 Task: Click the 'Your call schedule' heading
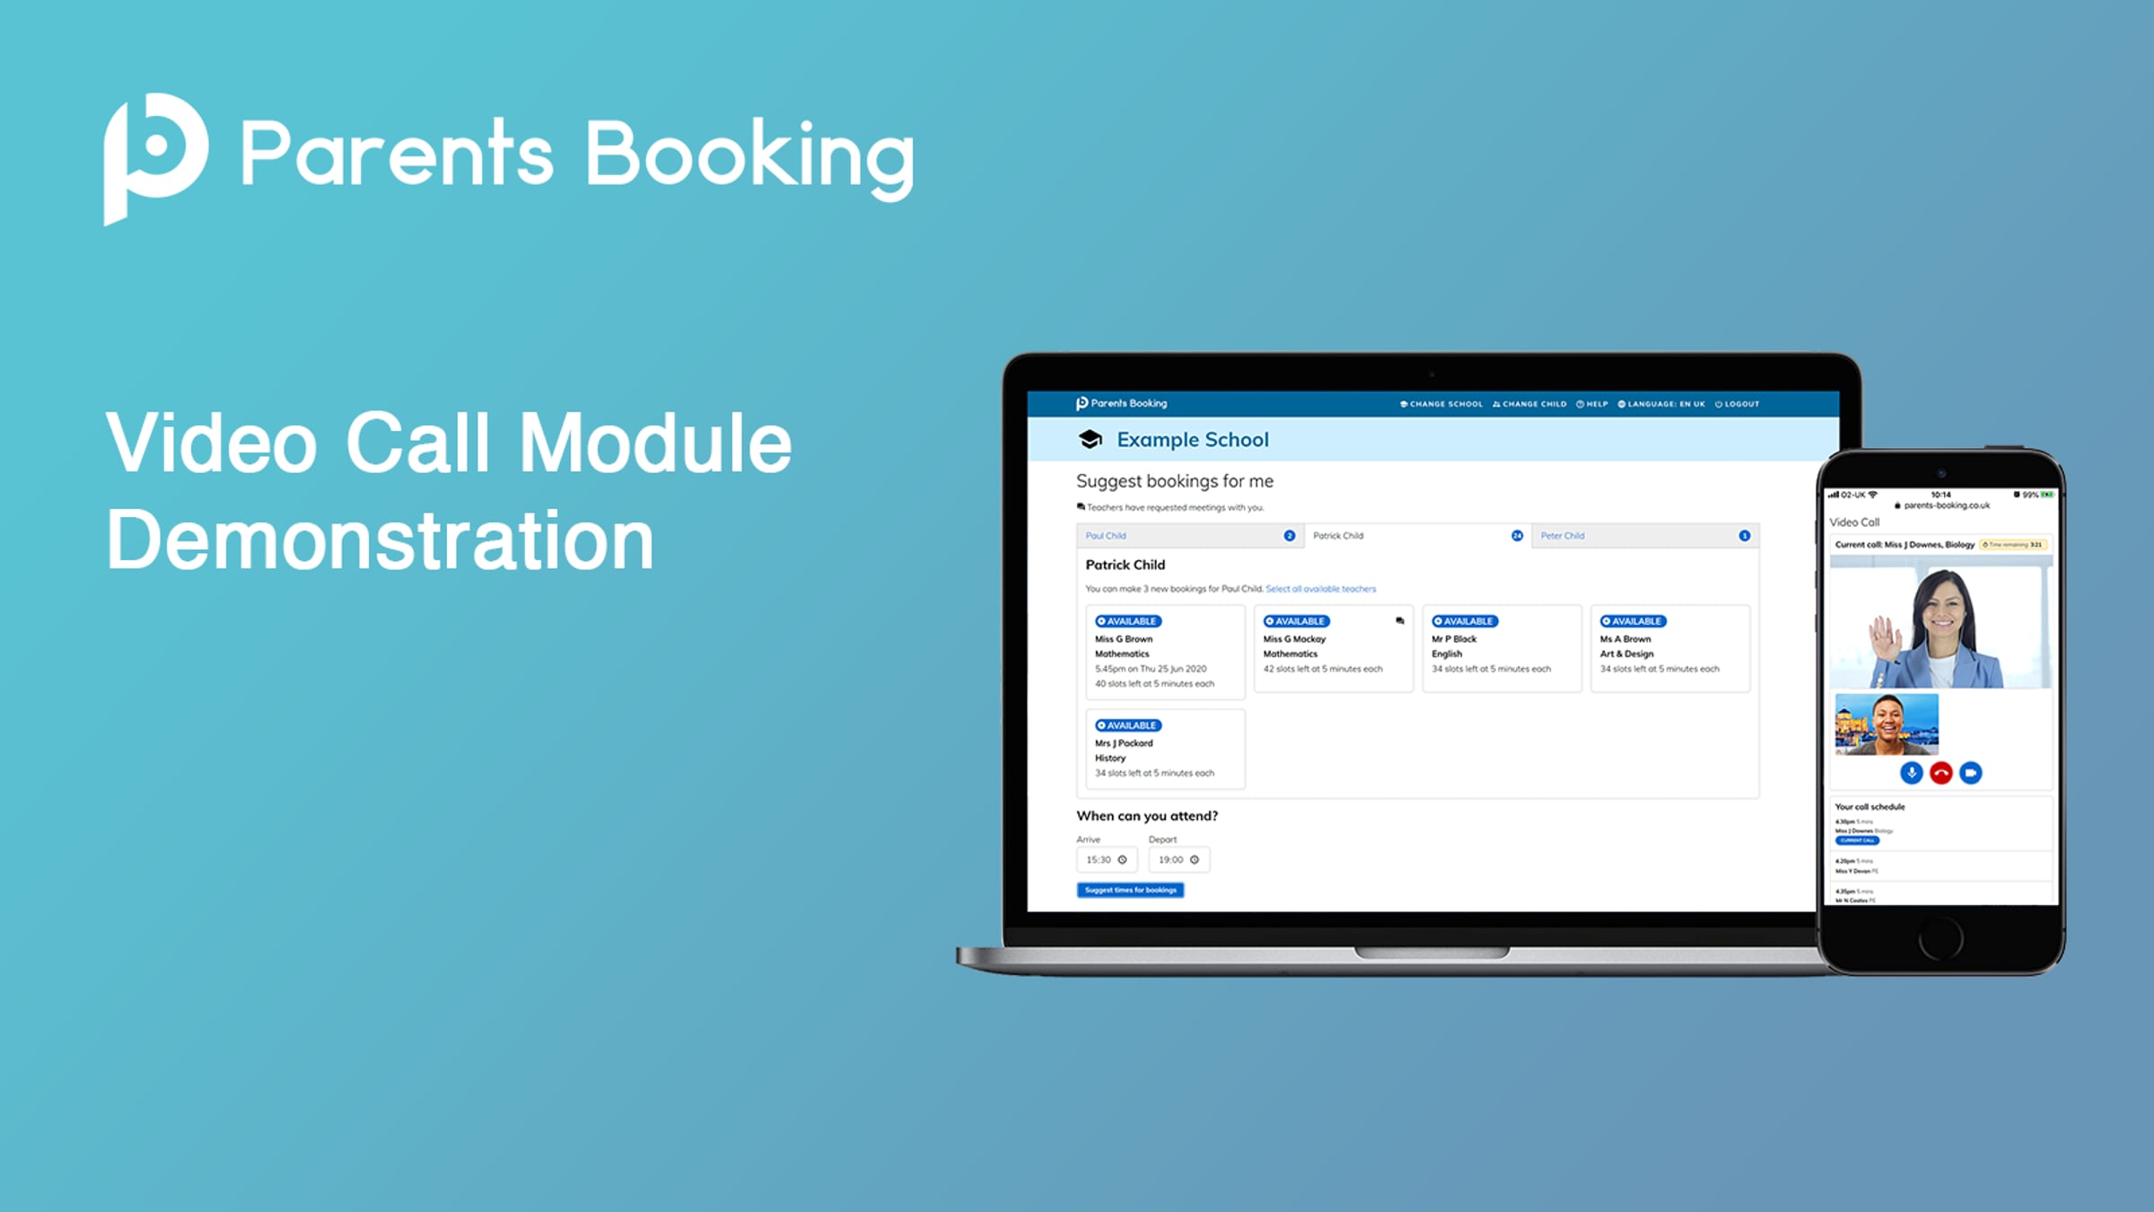(1869, 807)
